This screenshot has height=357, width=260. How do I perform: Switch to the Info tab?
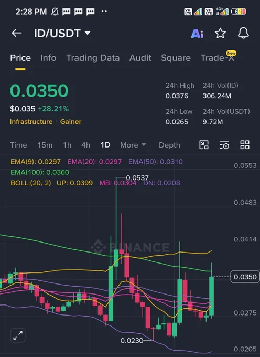48,58
